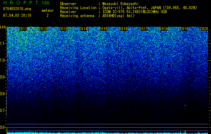Click the 2012 time marker
211x134 pixels.
tap(43, 29)
